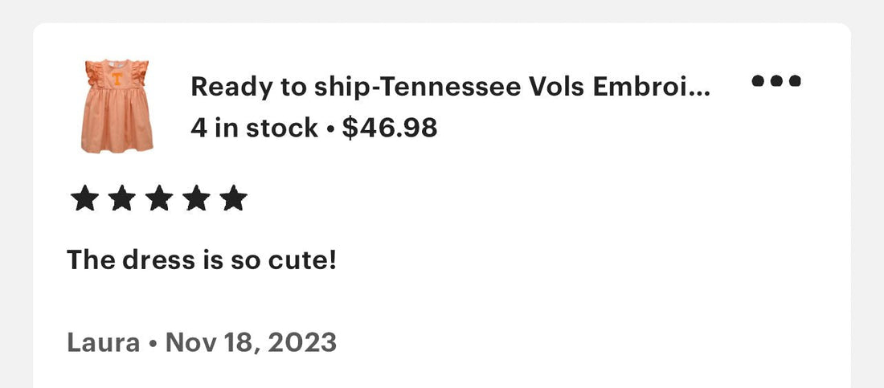Click the $46.98 price
Viewport: 884px width, 388px height.
(x=390, y=128)
